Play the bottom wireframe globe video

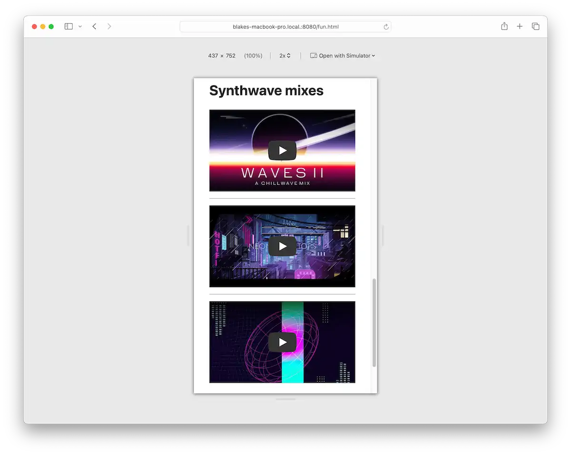(x=282, y=342)
